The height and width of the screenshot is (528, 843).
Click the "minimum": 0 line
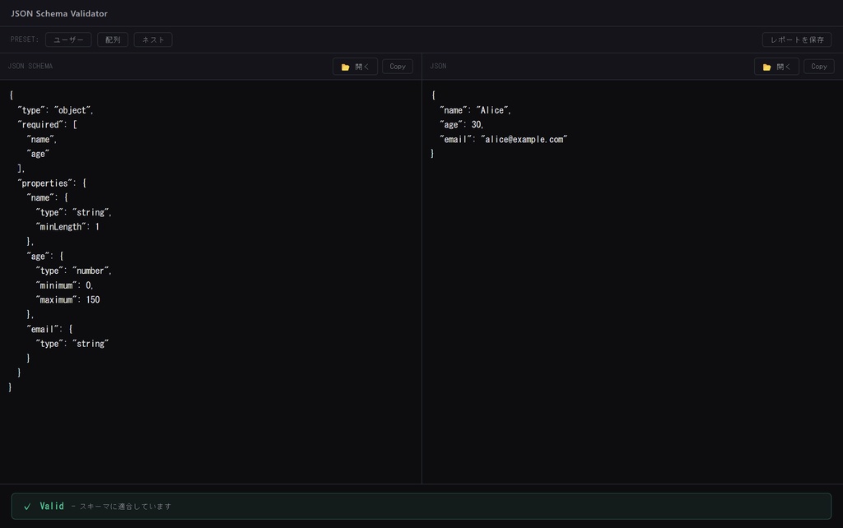(64, 285)
